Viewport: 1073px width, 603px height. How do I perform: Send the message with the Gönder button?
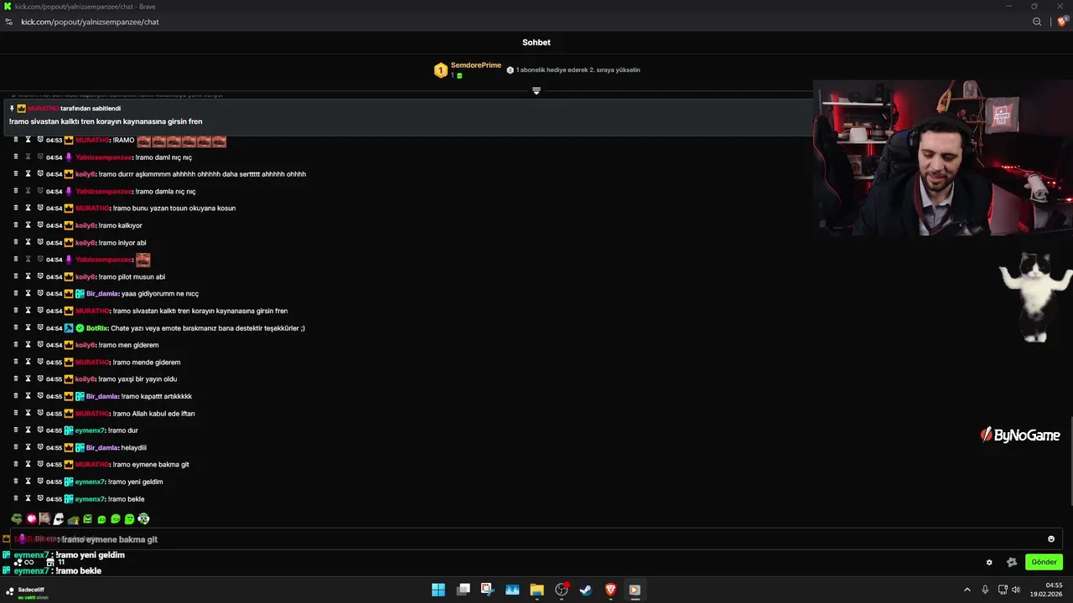click(x=1044, y=562)
